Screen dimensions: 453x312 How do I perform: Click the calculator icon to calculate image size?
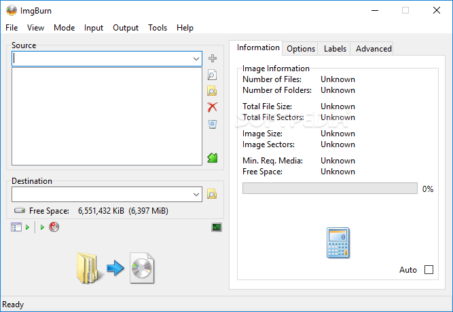tap(338, 243)
